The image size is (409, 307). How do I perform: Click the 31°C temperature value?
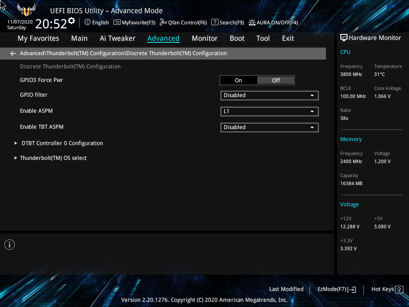(379, 74)
